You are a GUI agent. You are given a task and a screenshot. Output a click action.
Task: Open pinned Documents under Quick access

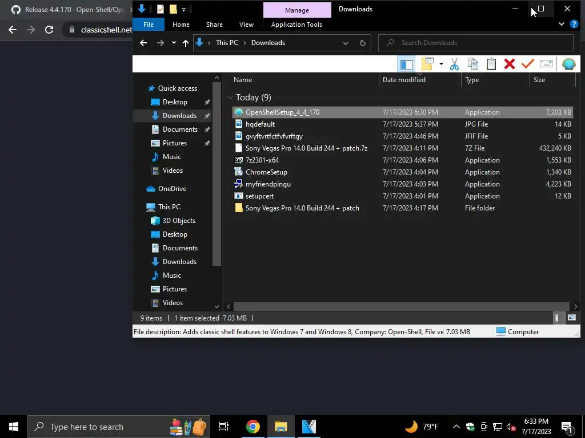click(x=180, y=129)
